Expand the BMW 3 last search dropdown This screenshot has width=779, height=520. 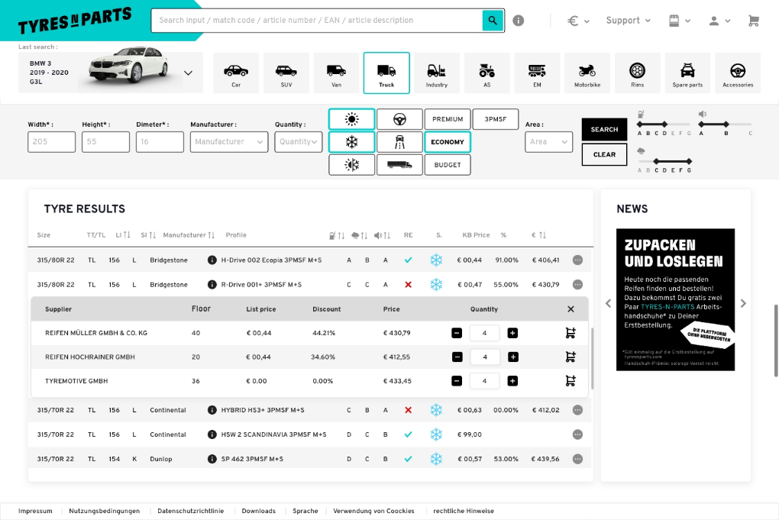tap(189, 73)
